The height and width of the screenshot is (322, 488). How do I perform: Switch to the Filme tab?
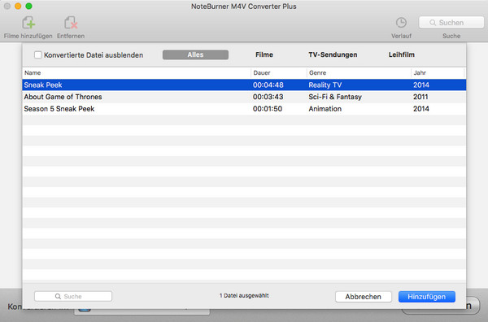(x=264, y=54)
